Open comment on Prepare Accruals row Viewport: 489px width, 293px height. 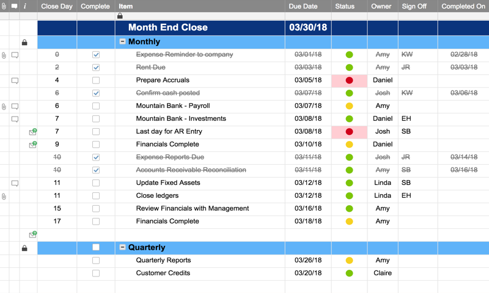coord(15,81)
